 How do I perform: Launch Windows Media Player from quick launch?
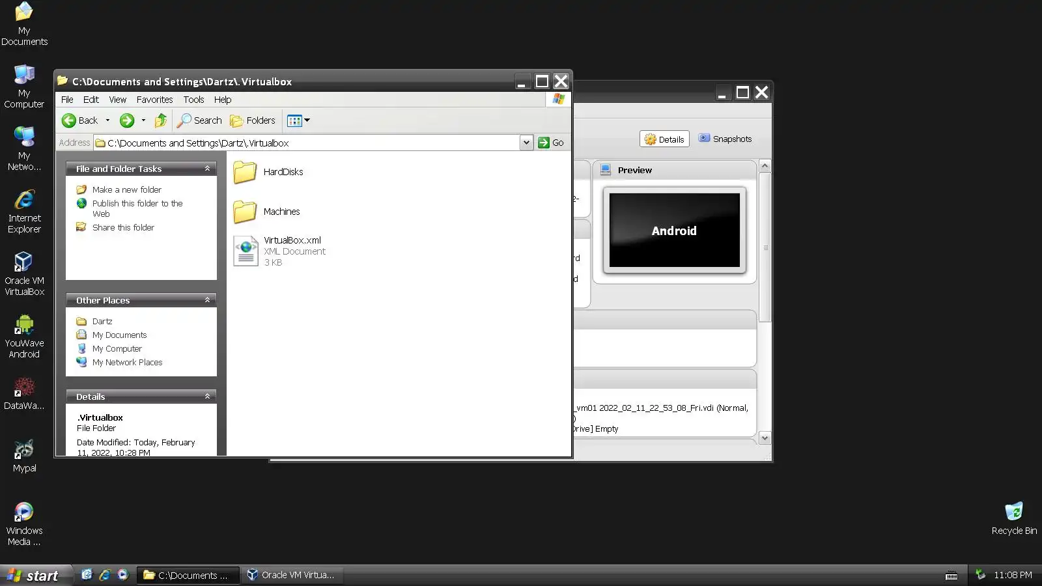[x=123, y=575]
